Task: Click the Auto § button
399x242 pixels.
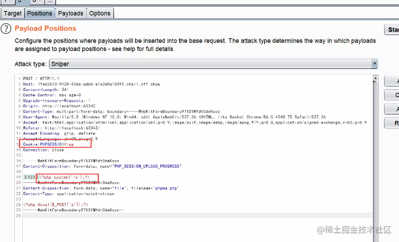Action: click(392, 109)
